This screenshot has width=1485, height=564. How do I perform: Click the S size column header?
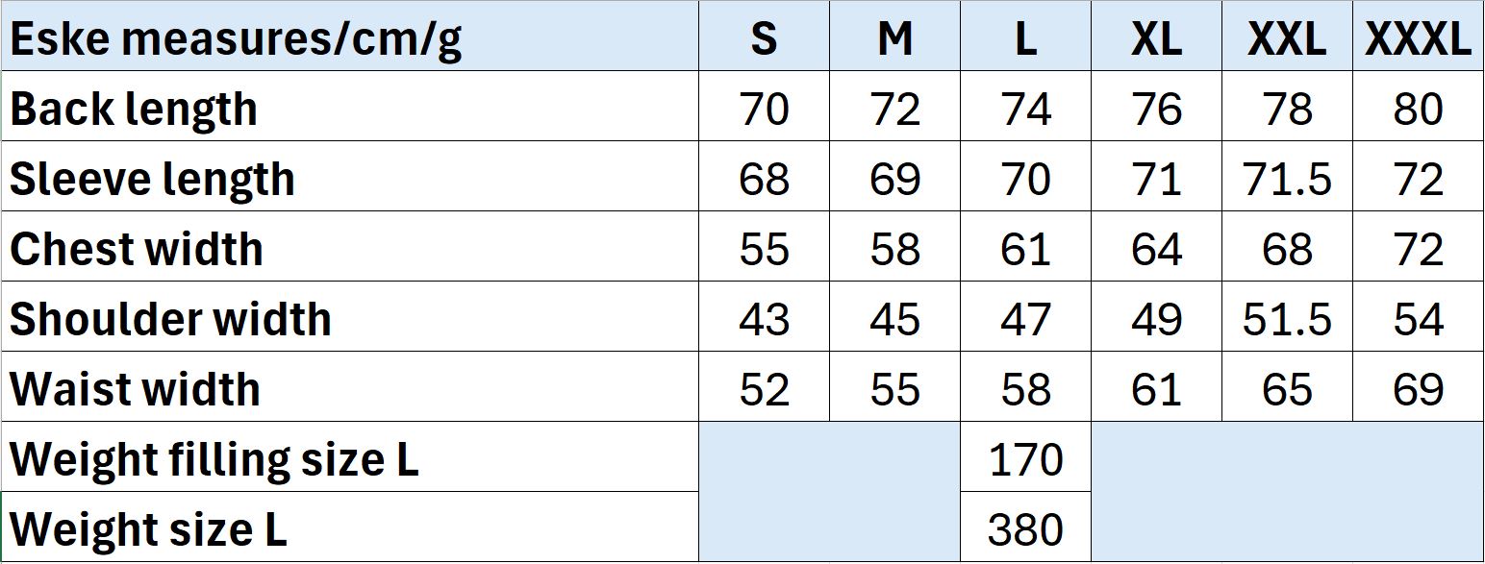pyautogui.click(x=764, y=37)
